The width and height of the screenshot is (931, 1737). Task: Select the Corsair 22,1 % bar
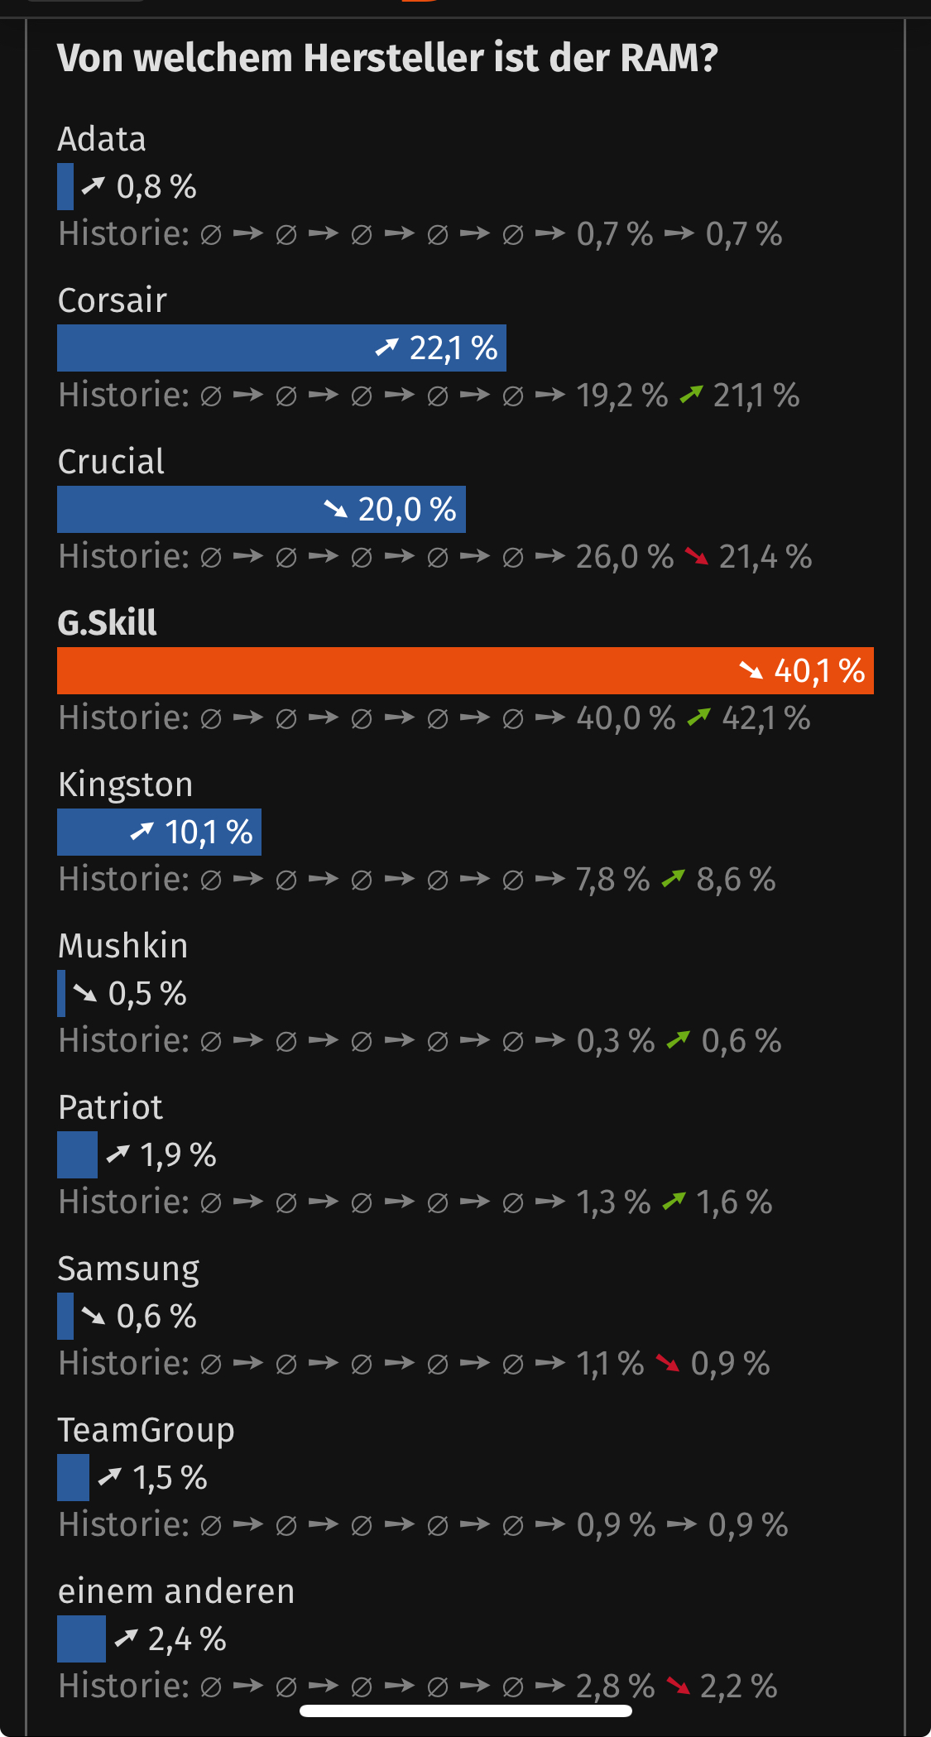tap(281, 348)
